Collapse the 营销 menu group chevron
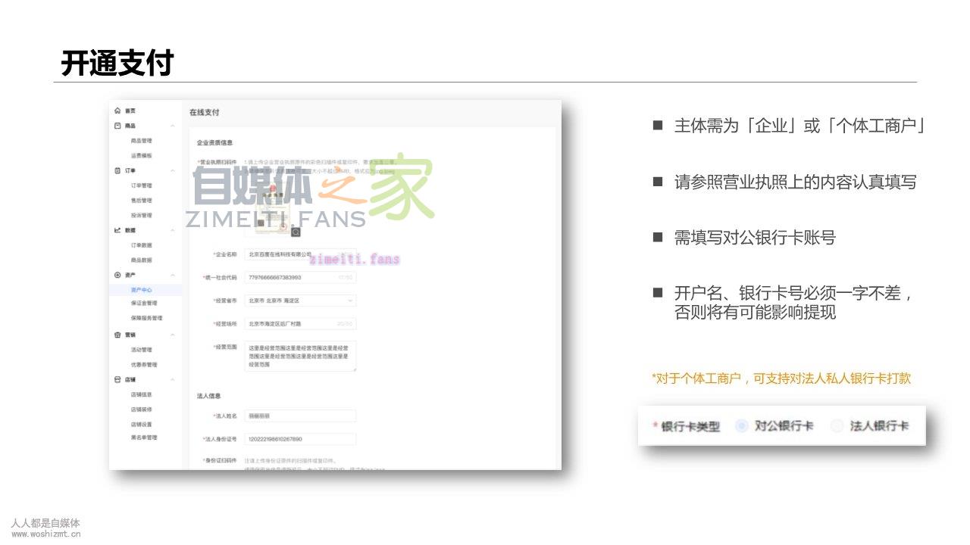Image resolution: width=970 pixels, height=545 pixels. 173,335
